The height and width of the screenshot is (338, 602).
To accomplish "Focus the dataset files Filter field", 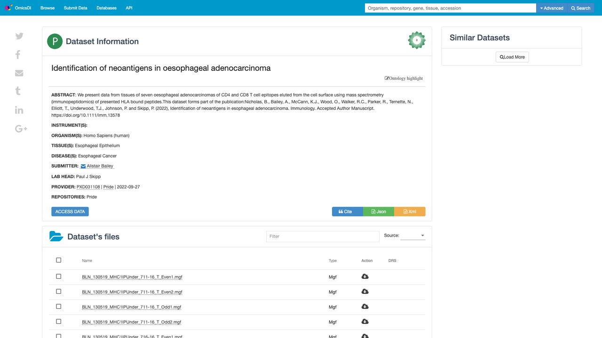I will tap(323, 237).
